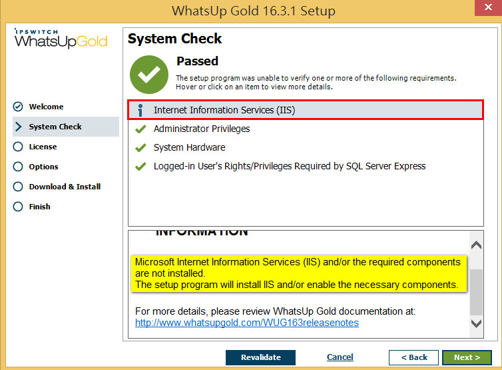The image size is (502, 370).
Task: Click the Passed status heading
Action: point(197,61)
